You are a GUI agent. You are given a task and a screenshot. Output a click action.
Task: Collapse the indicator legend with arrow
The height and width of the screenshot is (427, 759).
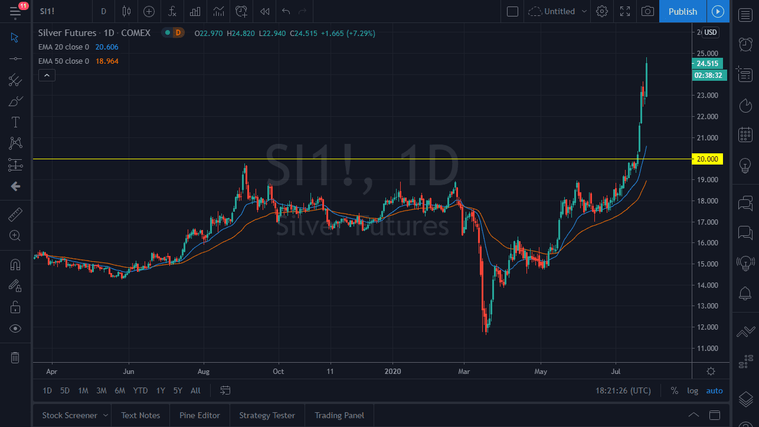tap(47, 75)
